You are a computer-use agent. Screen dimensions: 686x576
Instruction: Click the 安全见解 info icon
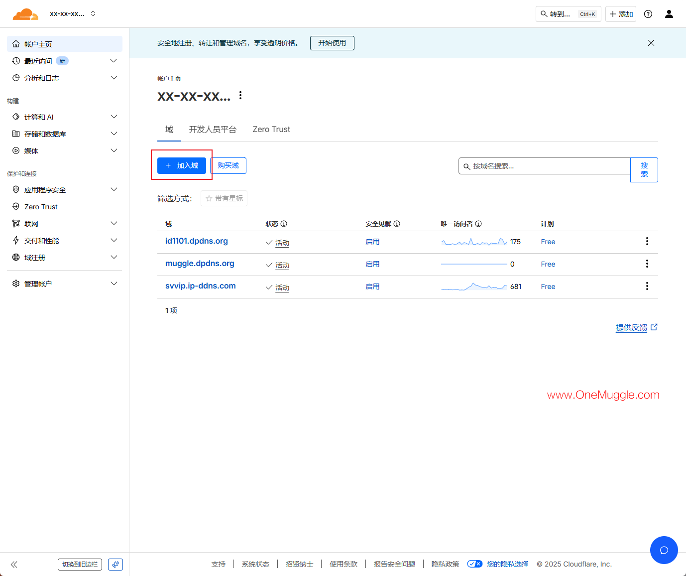pos(397,224)
